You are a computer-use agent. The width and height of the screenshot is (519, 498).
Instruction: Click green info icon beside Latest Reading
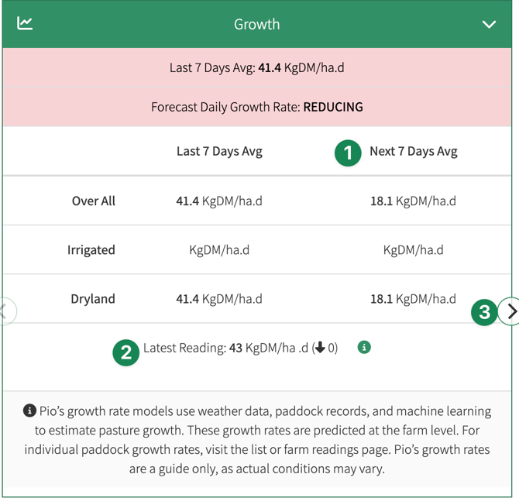[x=364, y=347]
